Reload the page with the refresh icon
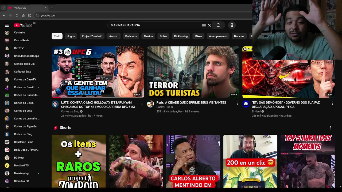This screenshot has height=192, width=342. pos(17,15)
